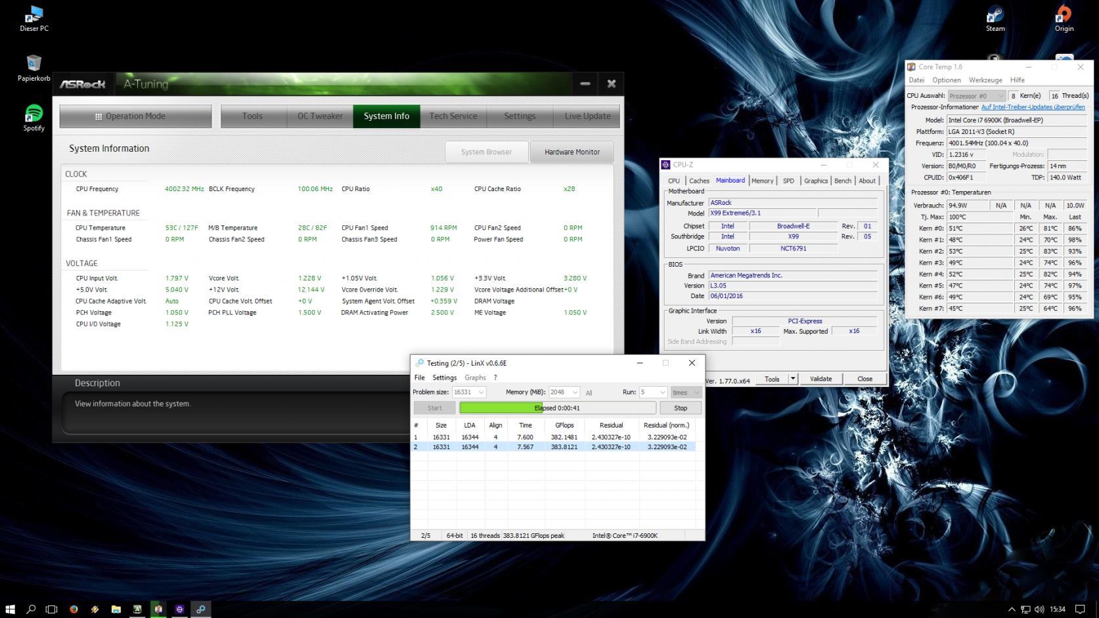1099x618 pixels.
Task: Open the Settings menu in LinX
Action: [444, 378]
